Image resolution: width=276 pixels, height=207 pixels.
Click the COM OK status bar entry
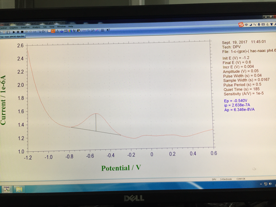point(241,179)
